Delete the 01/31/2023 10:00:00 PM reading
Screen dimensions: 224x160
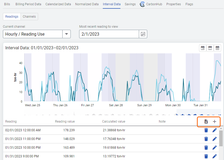click(x=206, y=148)
